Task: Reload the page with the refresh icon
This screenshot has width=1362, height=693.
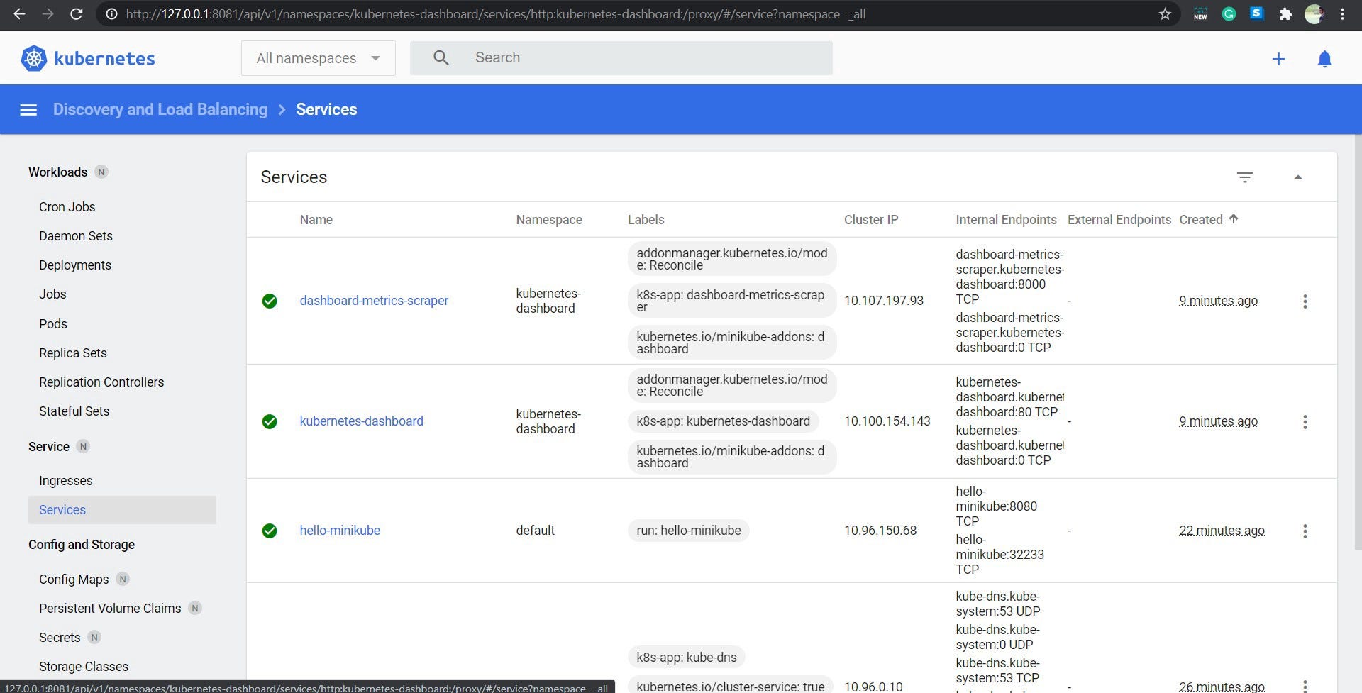Action: pyautogui.click(x=76, y=14)
